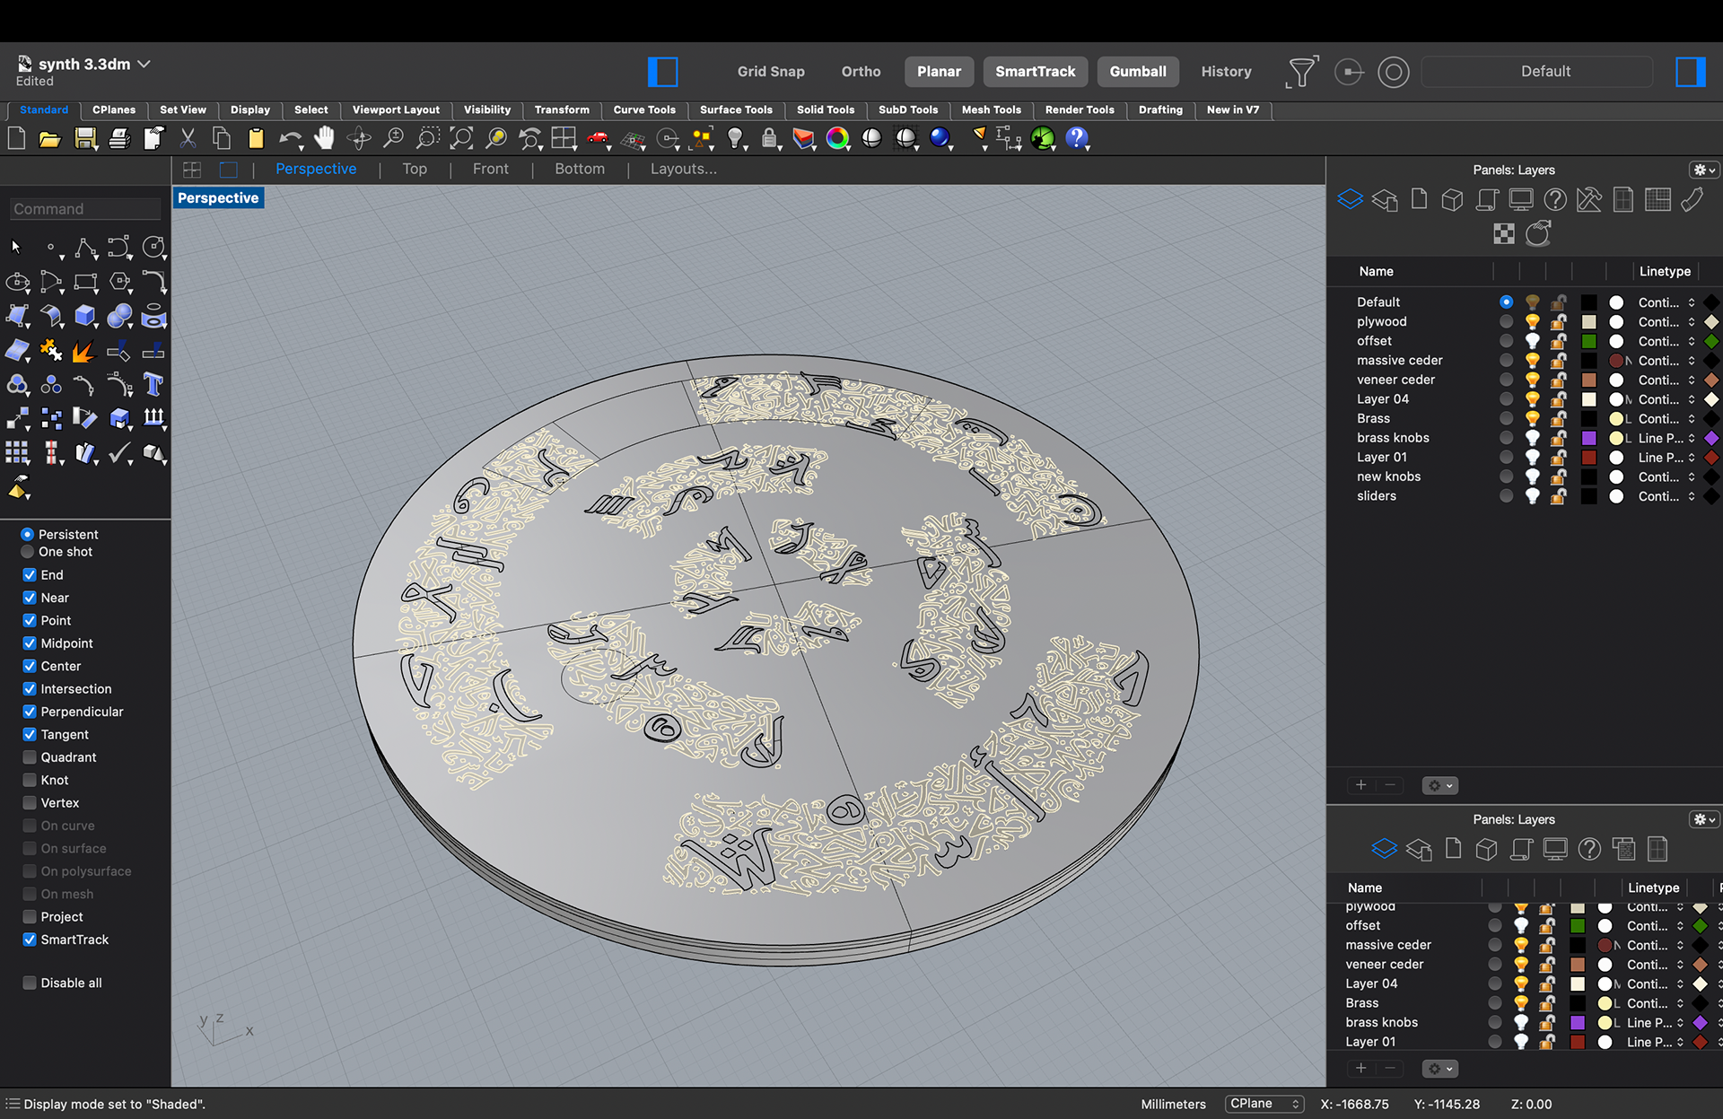Open linetype stepper for sliders layer
The height and width of the screenshot is (1119, 1723).
[x=1692, y=496]
